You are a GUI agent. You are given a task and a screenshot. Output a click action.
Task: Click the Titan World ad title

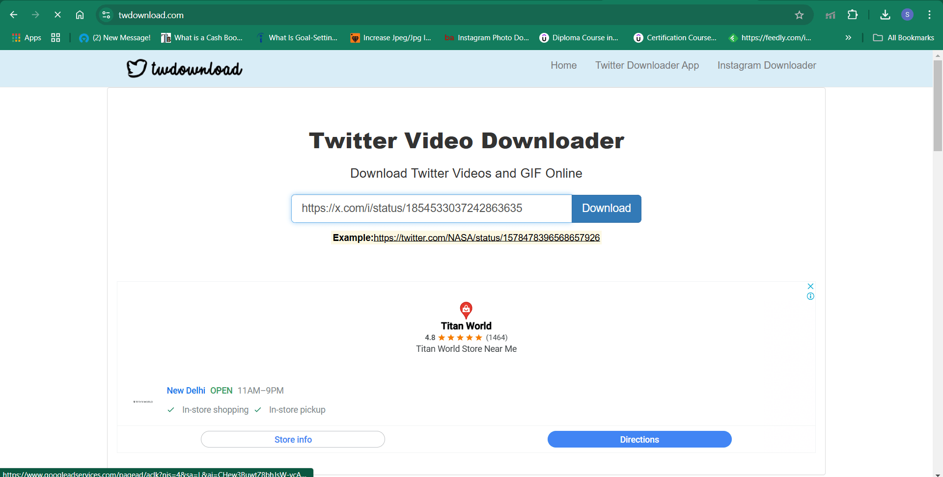(466, 326)
